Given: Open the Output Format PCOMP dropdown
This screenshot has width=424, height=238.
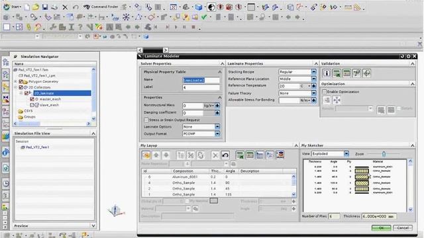Looking at the screenshot, I should (x=217, y=134).
